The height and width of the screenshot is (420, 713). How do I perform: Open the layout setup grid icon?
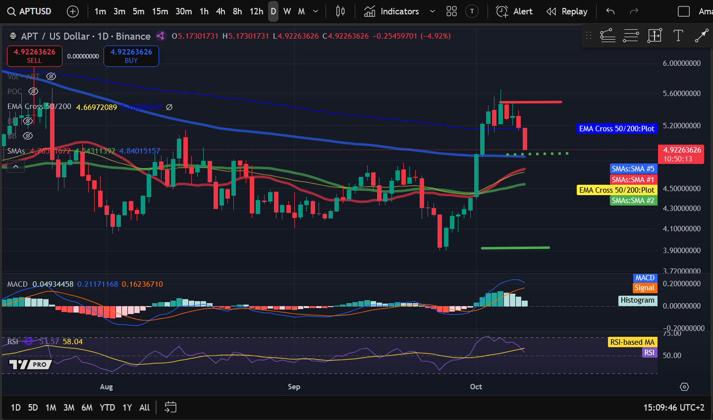451,11
